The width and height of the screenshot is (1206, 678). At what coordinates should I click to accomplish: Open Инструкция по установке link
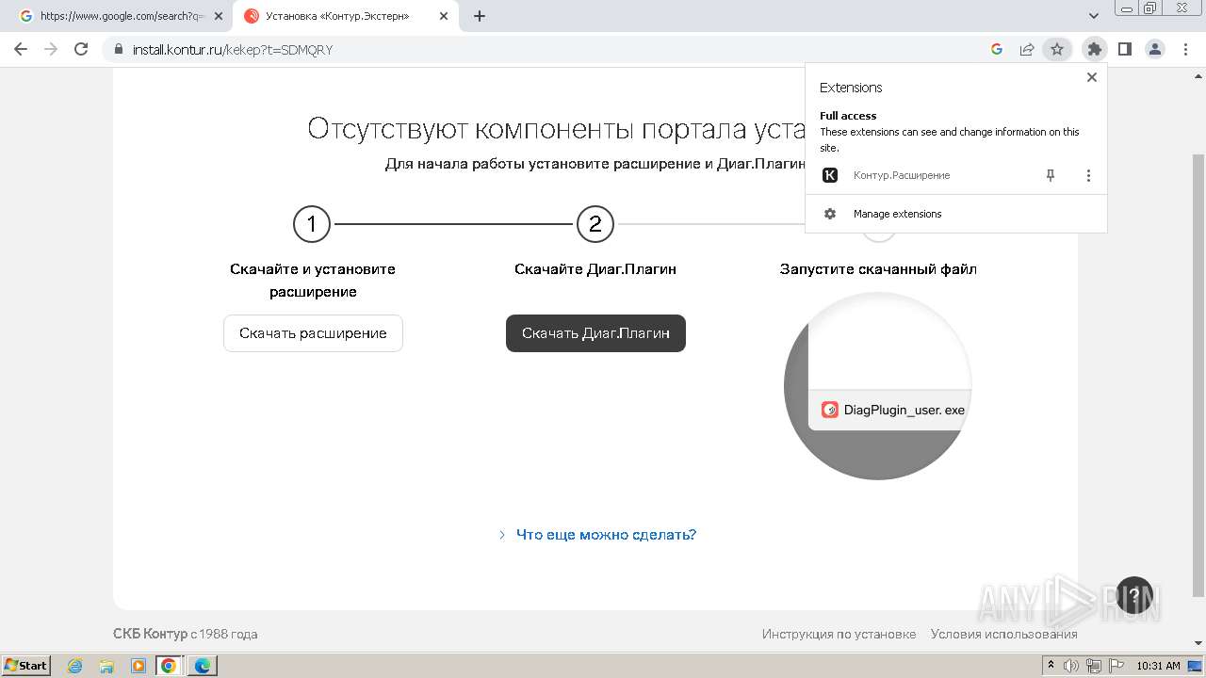click(x=839, y=634)
